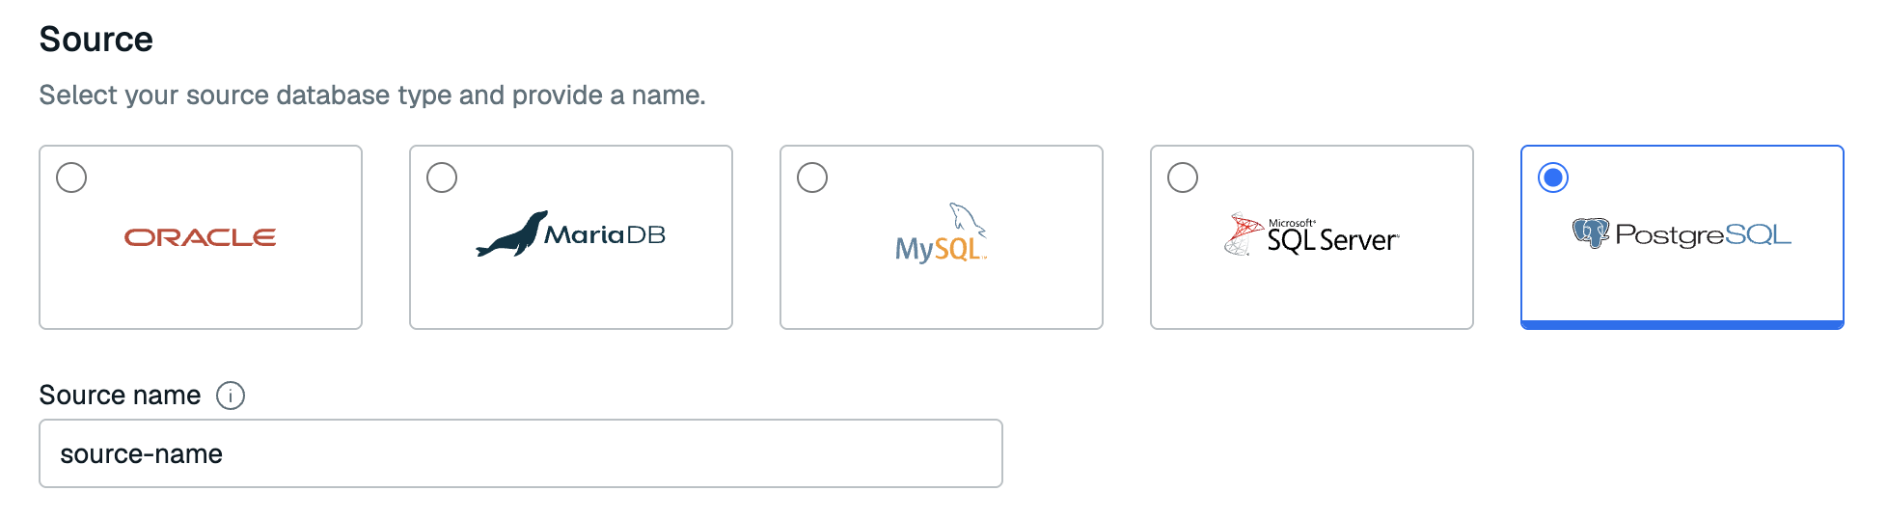This screenshot has height=519, width=1887.
Task: Click the MariaDB sea lion icon
Action: pyautogui.click(x=511, y=234)
